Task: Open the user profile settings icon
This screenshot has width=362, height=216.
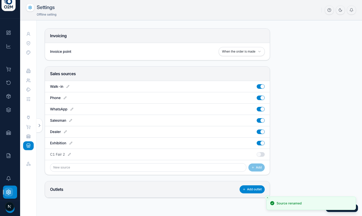Action: (x=28, y=34)
